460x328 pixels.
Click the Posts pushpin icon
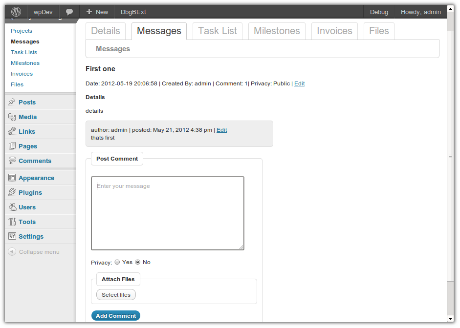click(x=12, y=102)
